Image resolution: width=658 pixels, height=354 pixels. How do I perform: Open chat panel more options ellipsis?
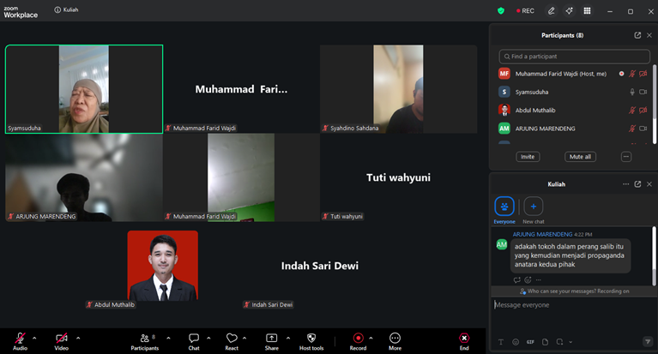point(625,184)
